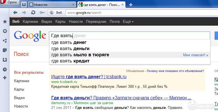Open Новости in Google top bar
The width and height of the screenshot is (218, 112).
(x=76, y=22)
